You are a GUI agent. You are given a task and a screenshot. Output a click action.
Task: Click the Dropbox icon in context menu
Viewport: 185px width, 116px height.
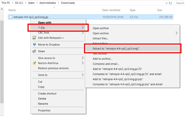[34, 44]
